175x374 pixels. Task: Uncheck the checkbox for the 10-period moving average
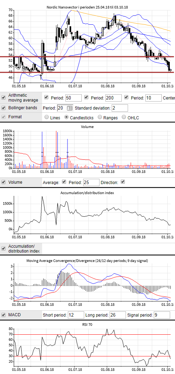[126, 97]
